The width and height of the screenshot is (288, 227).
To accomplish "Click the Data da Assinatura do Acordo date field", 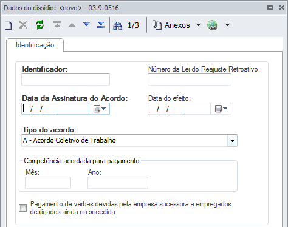I will tap(55, 109).
